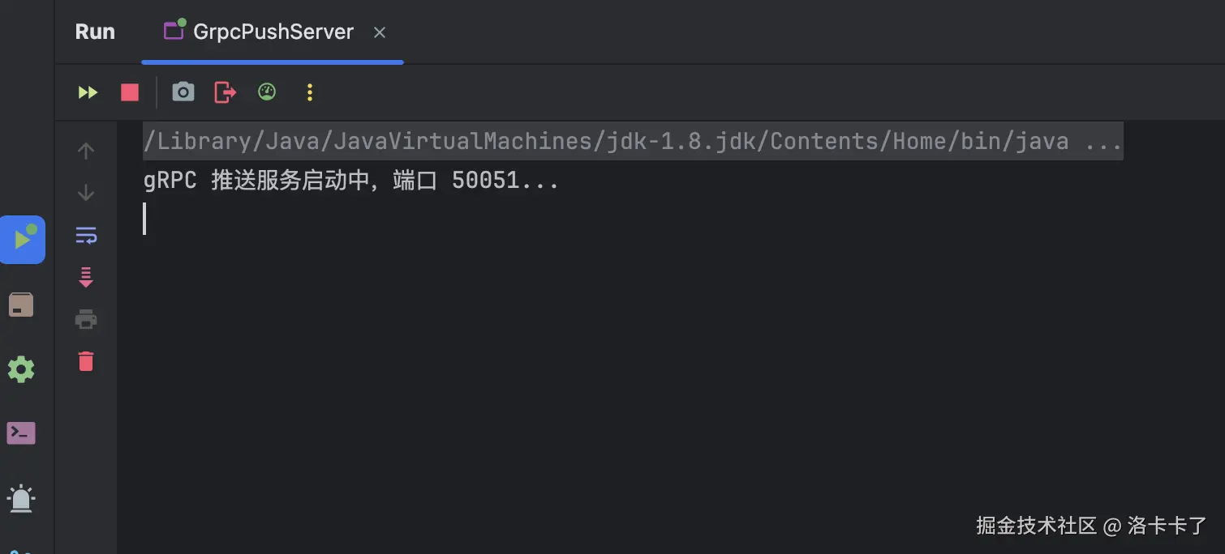Click the Run panel title label
This screenshot has height=554, width=1225.
[x=95, y=32]
